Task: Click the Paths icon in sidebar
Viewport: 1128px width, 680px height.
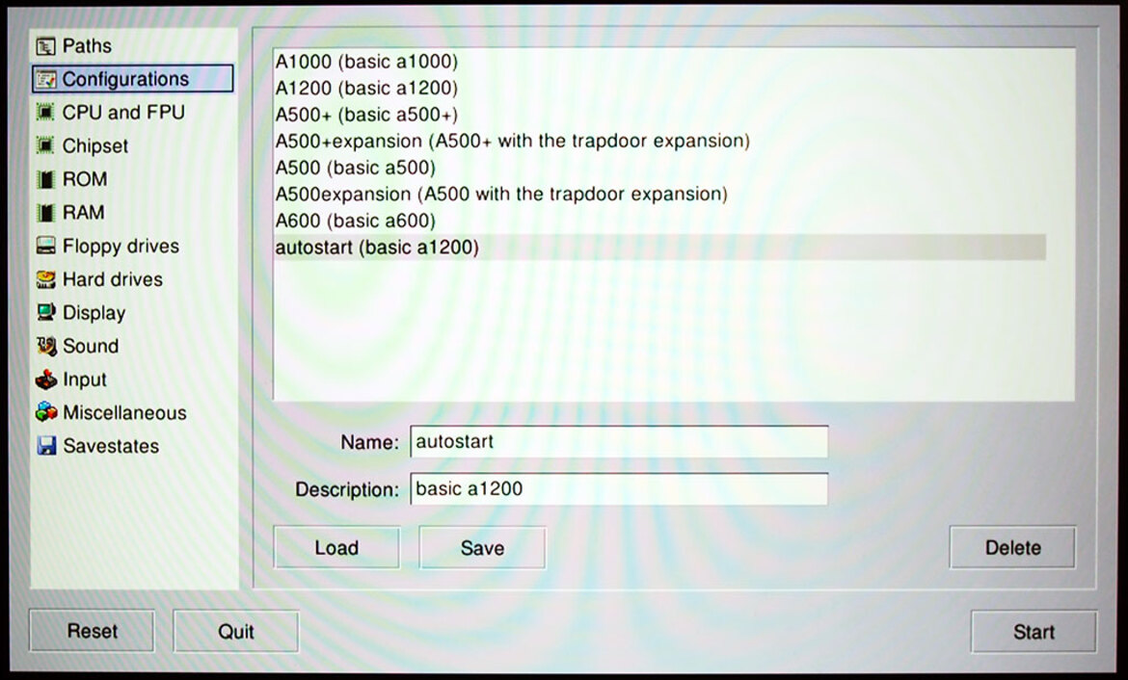Action: (46, 47)
